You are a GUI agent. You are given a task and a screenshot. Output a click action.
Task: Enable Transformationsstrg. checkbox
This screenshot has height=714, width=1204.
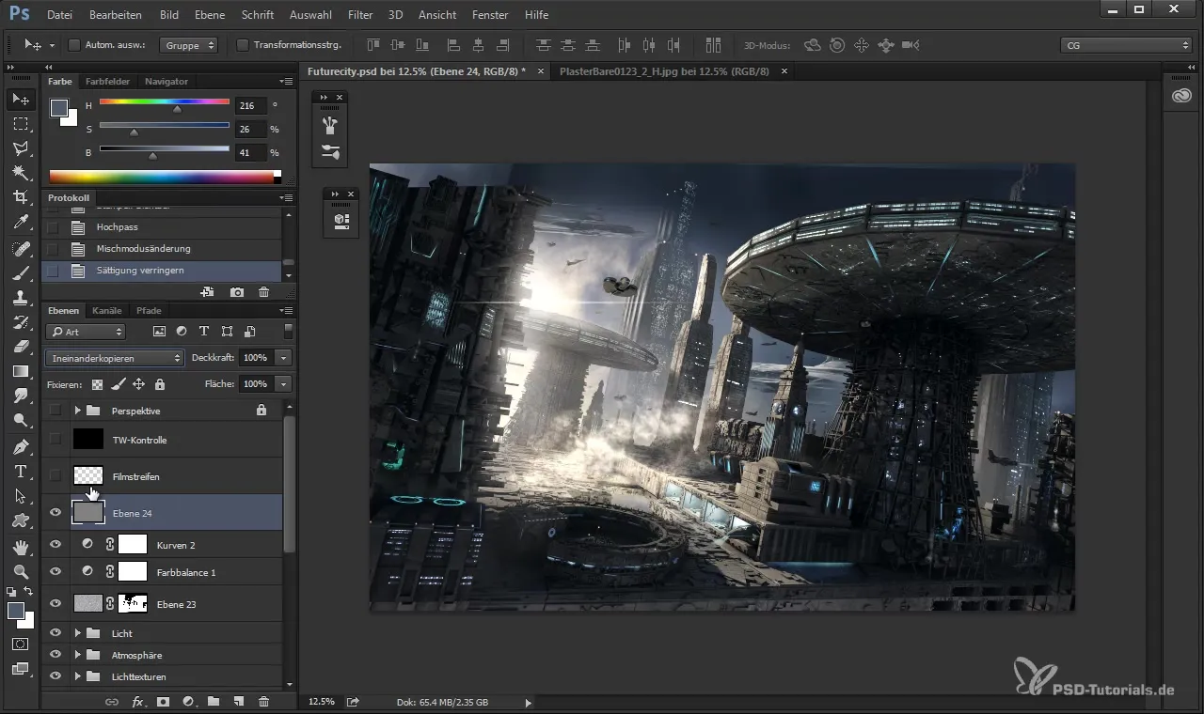click(243, 45)
